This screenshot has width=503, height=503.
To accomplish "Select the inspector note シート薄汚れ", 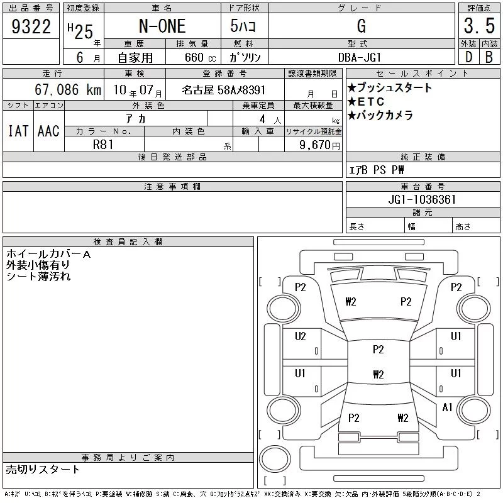I will [38, 276].
